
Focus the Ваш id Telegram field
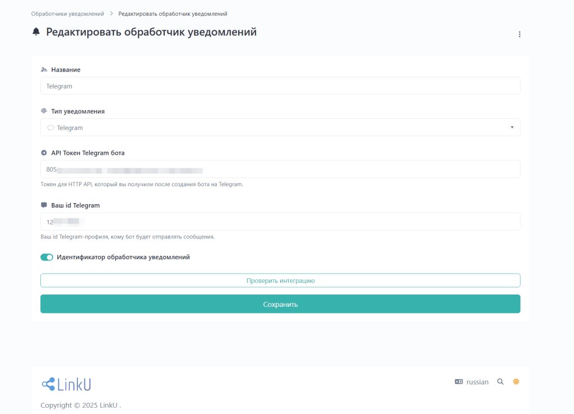pyautogui.click(x=280, y=222)
